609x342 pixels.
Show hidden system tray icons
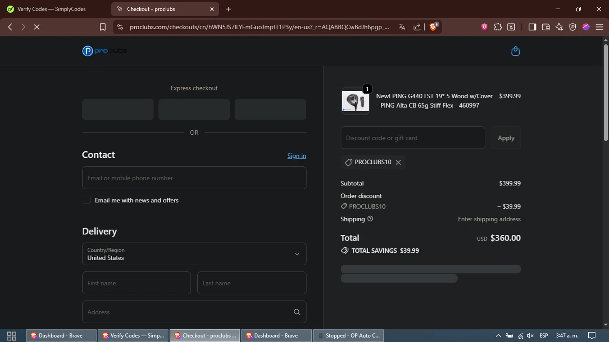(498, 336)
